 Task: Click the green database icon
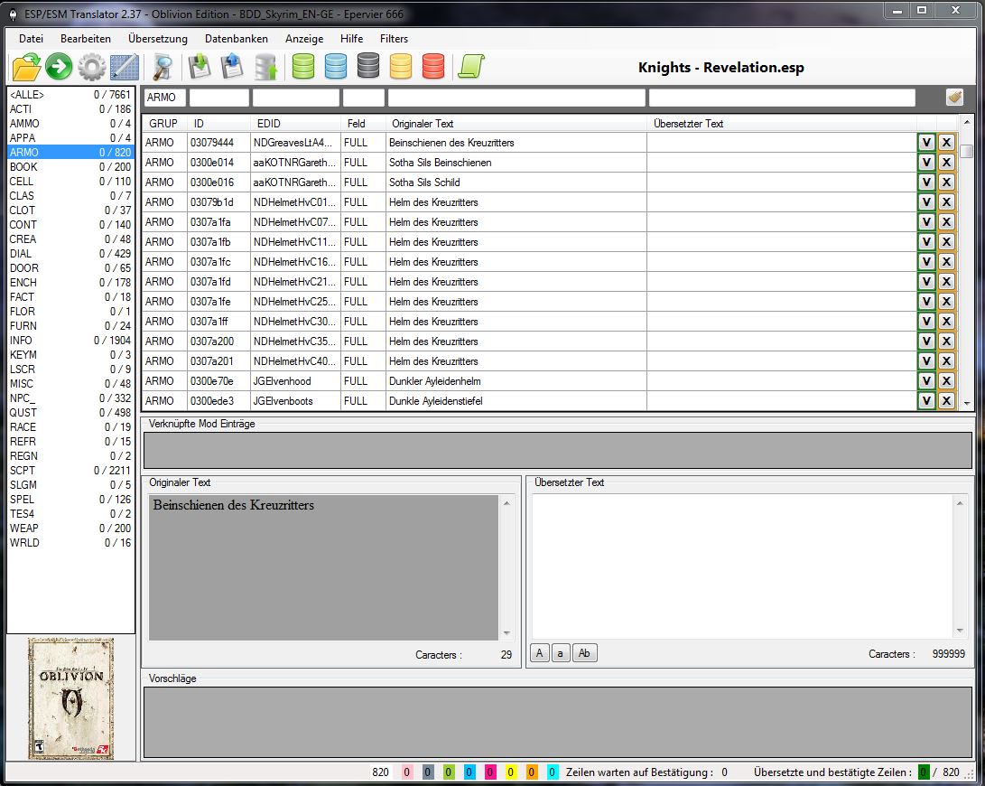click(303, 66)
